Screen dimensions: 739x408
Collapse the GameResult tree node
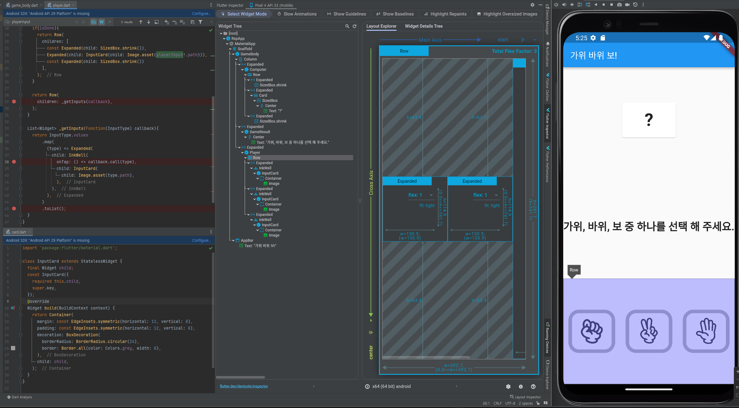[242, 132]
